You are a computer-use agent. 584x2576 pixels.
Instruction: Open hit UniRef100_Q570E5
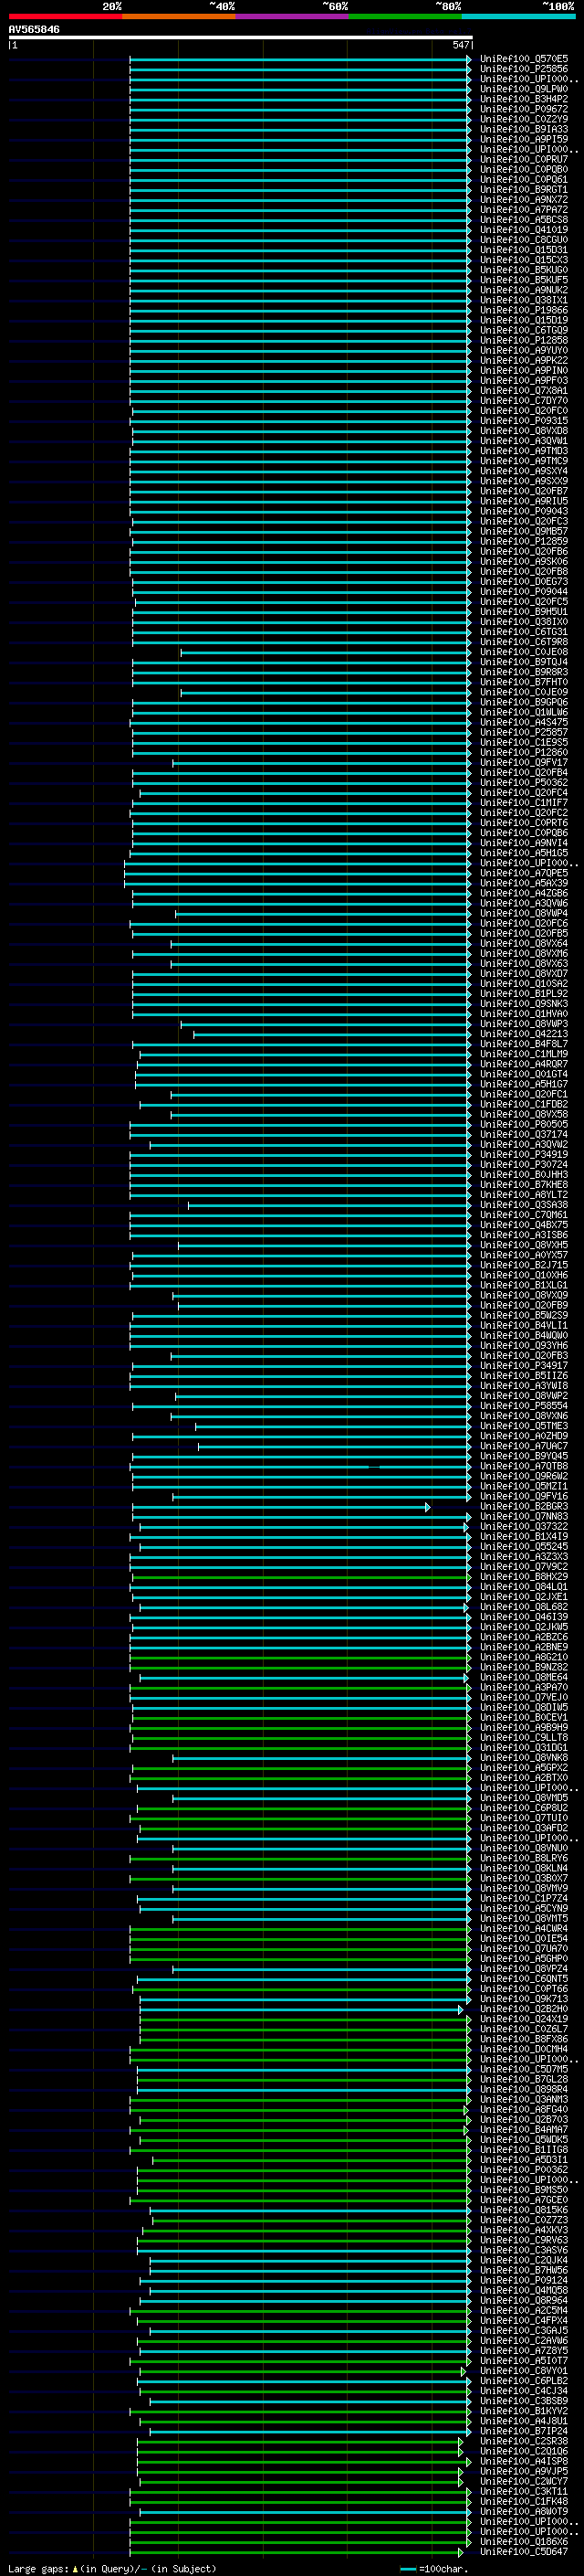point(524,59)
